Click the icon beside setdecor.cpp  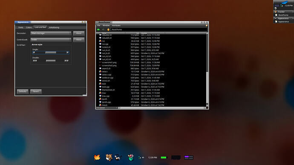pyautogui.click(x=100, y=78)
